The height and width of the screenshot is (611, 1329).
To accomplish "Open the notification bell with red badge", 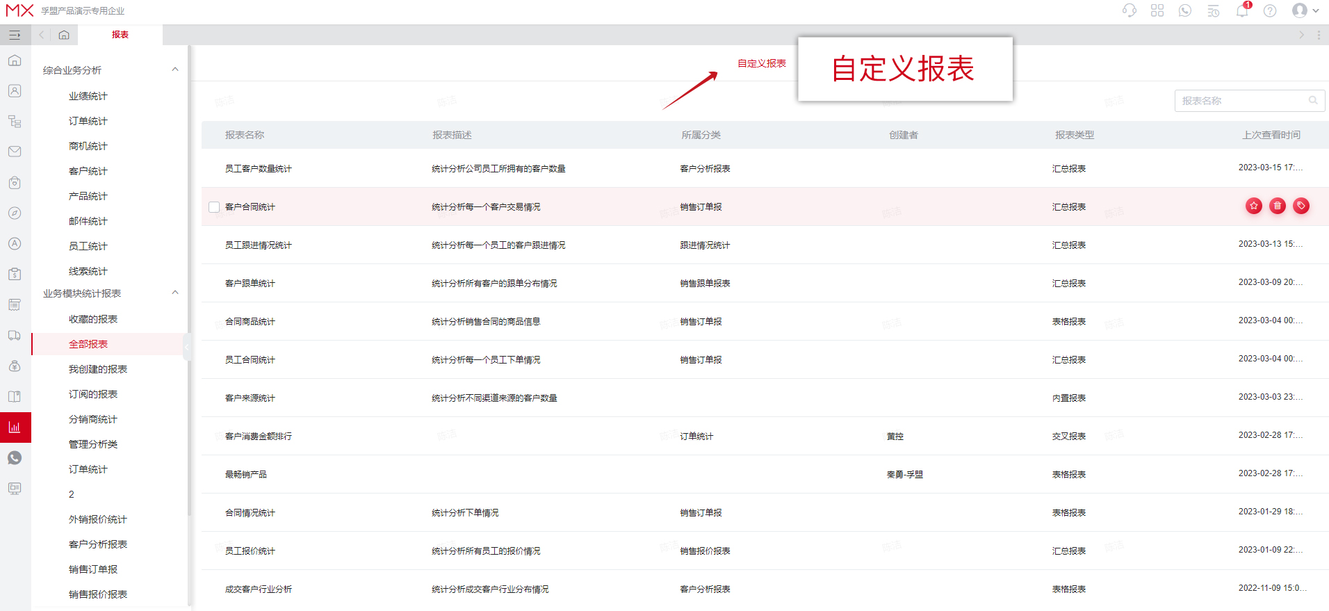I will pyautogui.click(x=1242, y=10).
